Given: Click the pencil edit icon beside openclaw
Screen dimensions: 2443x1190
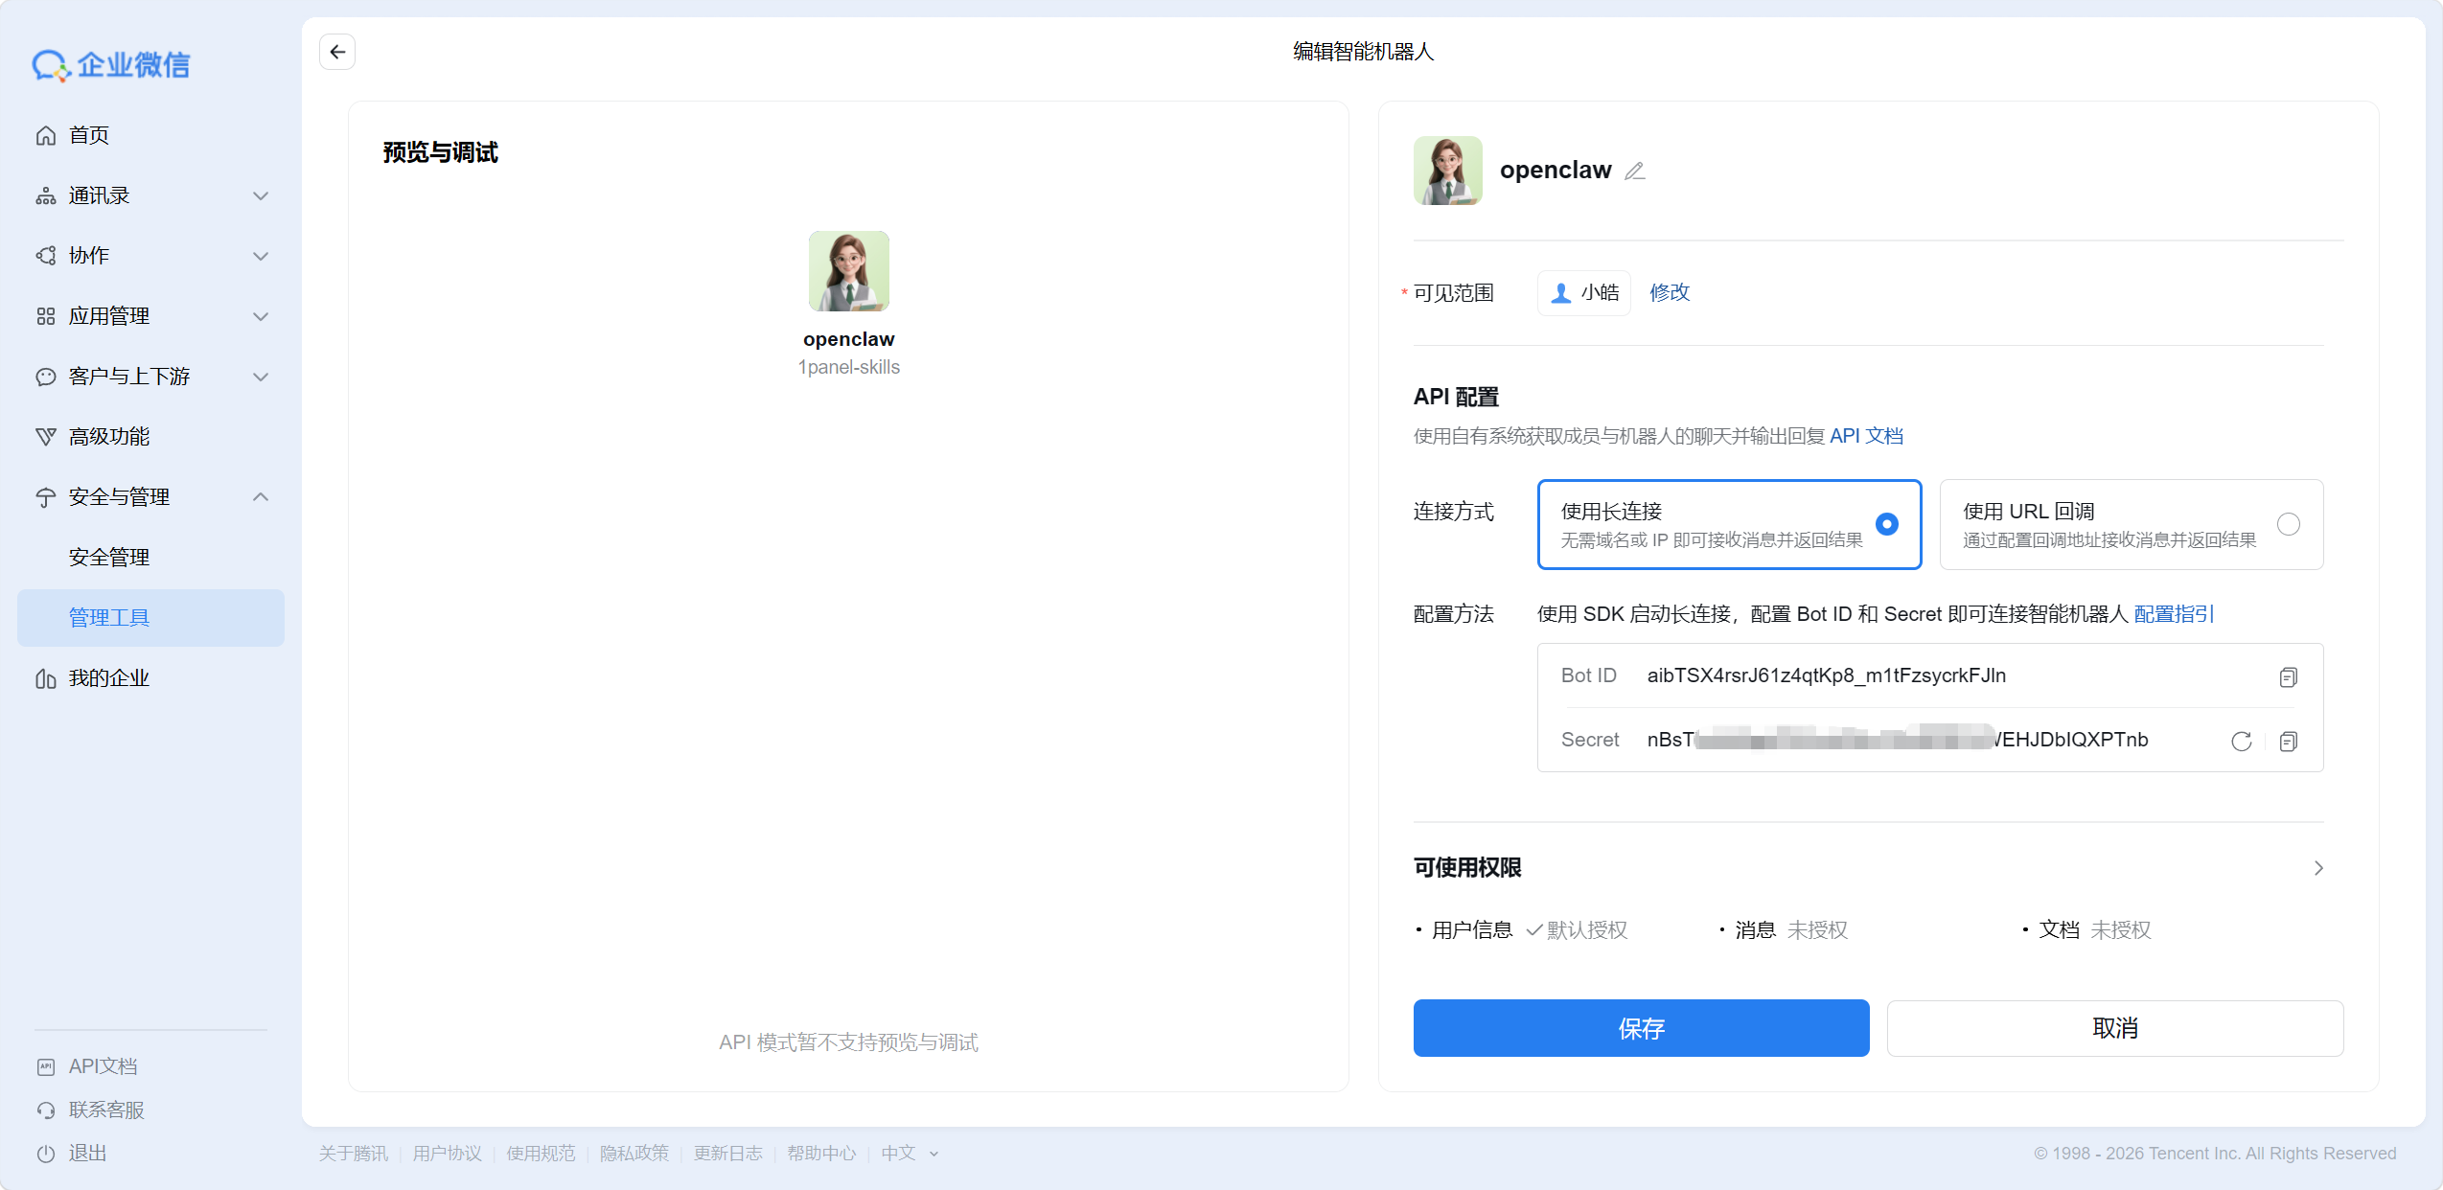Looking at the screenshot, I should 1635,172.
